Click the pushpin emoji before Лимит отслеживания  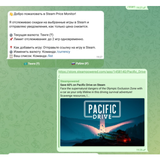point(11,39)
